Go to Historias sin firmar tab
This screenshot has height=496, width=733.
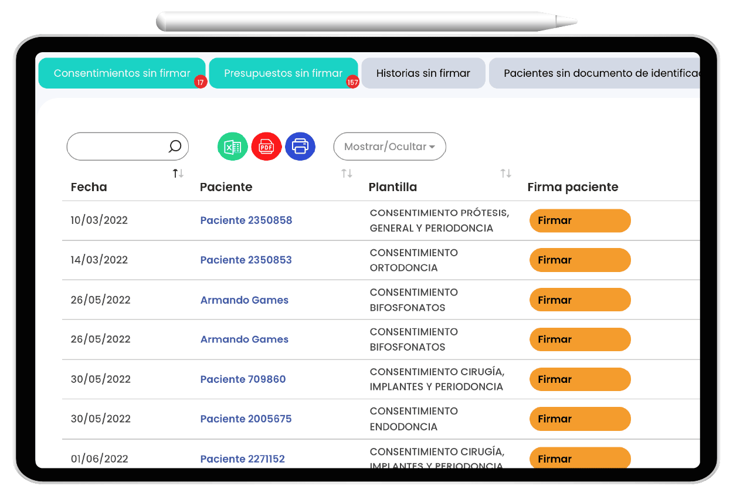[x=423, y=73]
